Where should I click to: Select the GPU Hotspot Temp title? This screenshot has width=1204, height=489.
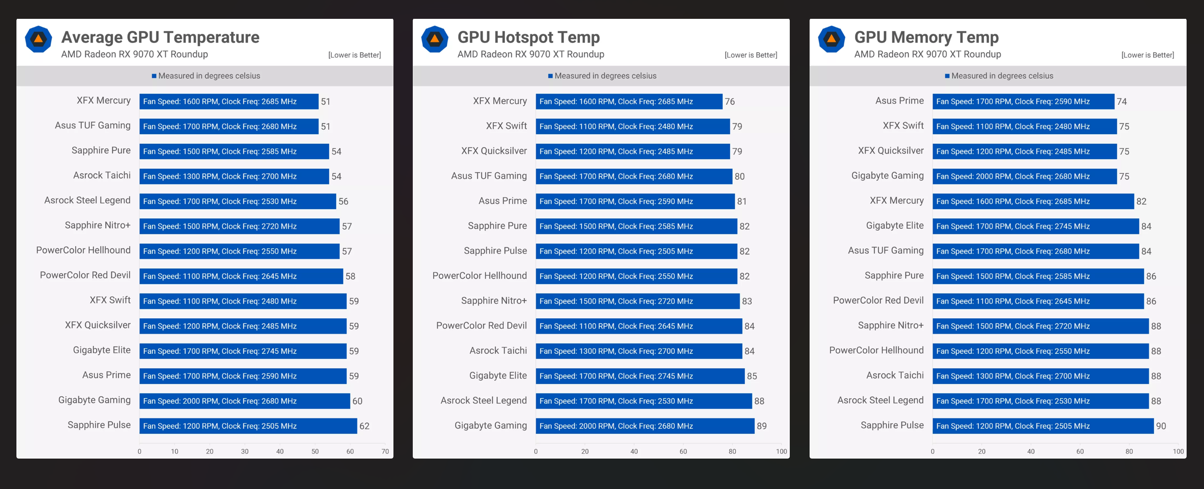pos(529,37)
